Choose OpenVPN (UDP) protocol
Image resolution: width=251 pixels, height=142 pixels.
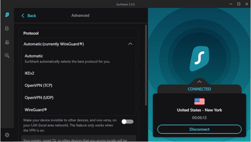[x=79, y=98]
